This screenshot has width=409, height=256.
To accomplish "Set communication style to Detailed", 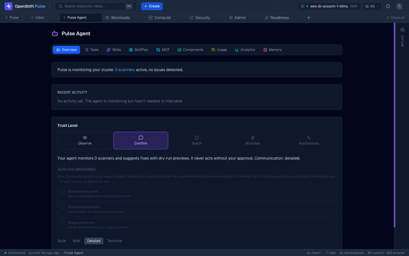I will [x=94, y=241].
